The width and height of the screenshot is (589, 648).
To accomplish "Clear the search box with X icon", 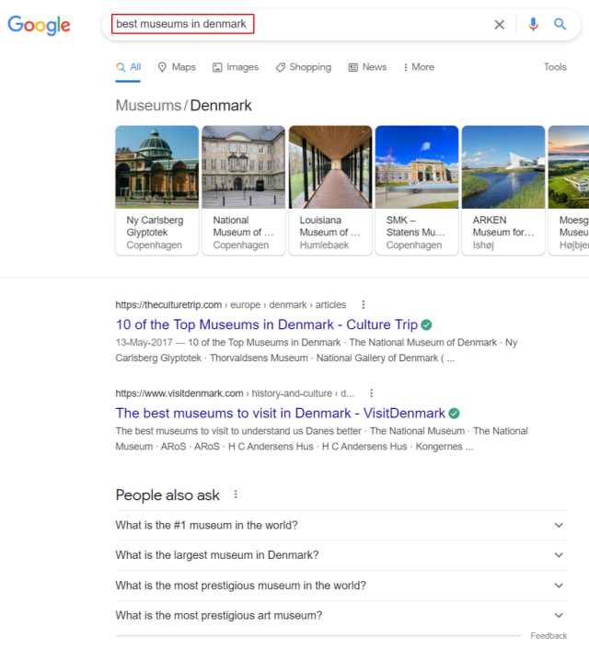I will (500, 25).
